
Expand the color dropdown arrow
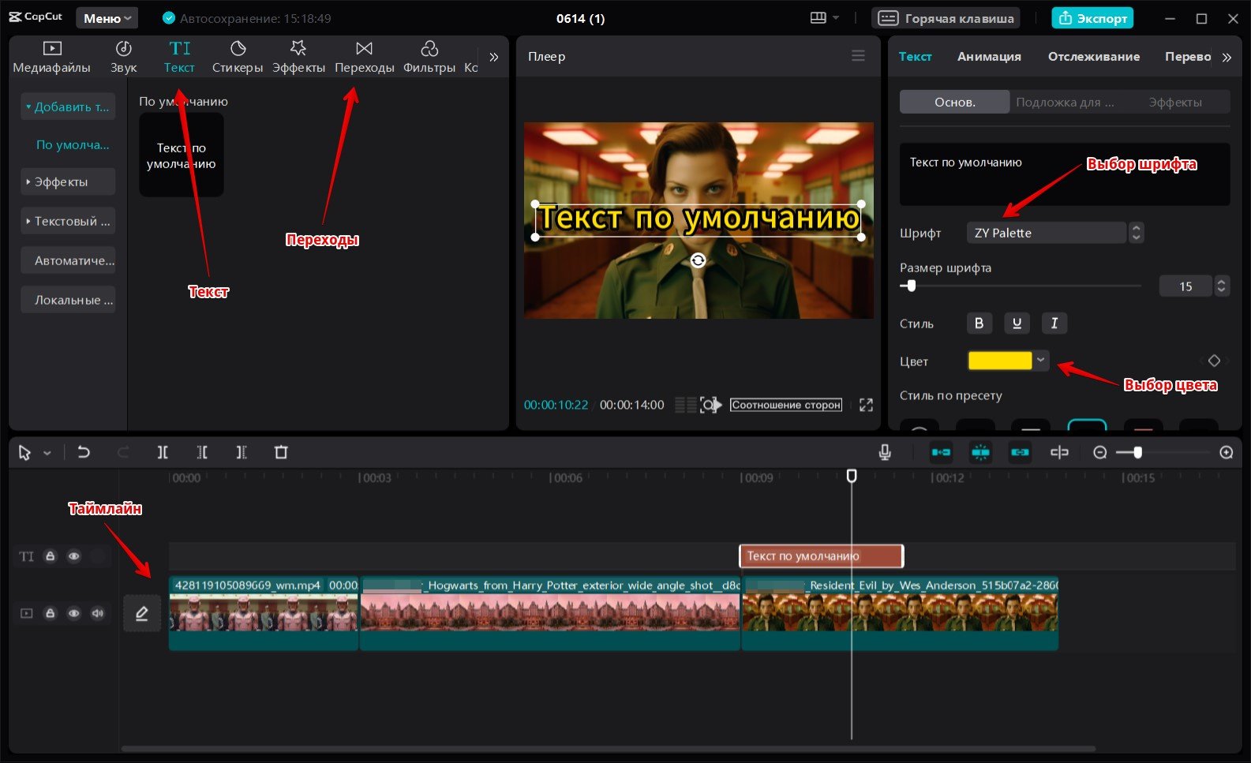[1041, 361]
